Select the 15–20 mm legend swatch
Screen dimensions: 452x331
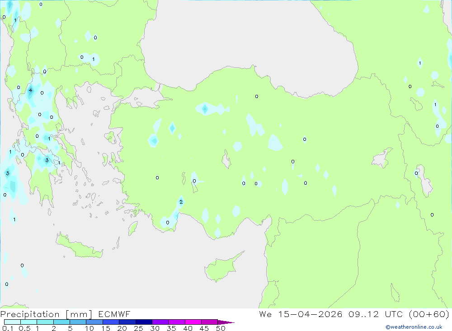[x=111, y=322]
